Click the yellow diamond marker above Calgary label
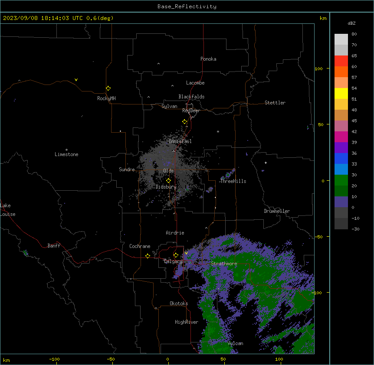The width and height of the screenshot is (374, 365). click(x=176, y=255)
